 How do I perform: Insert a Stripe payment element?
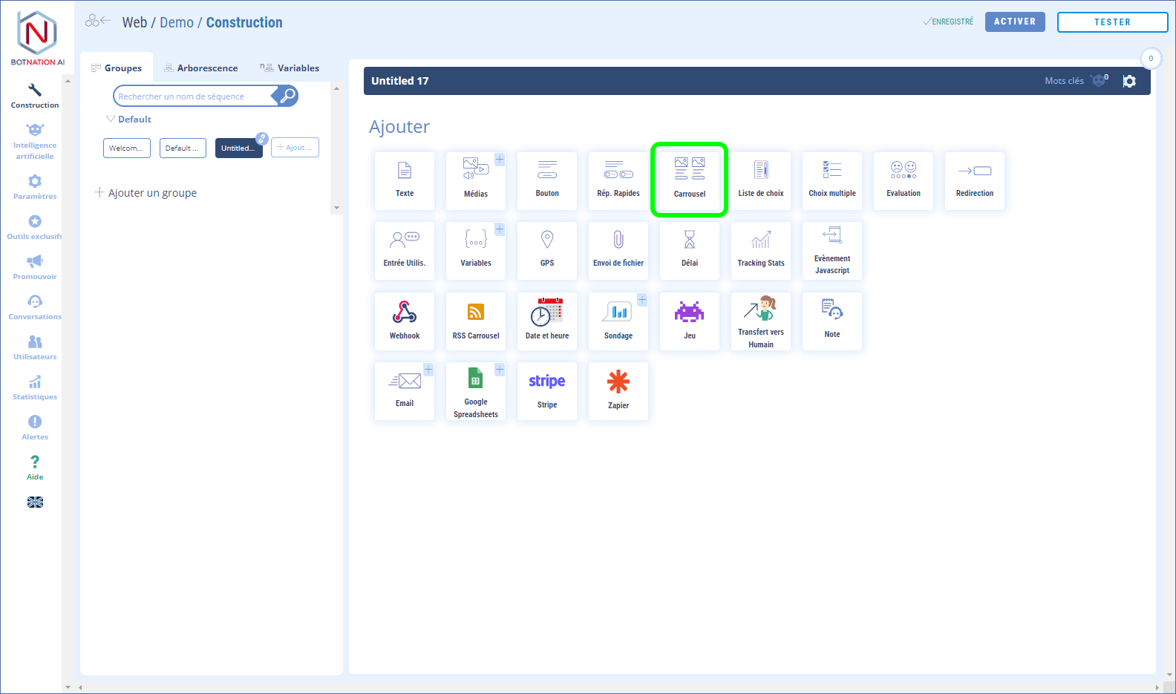point(547,390)
